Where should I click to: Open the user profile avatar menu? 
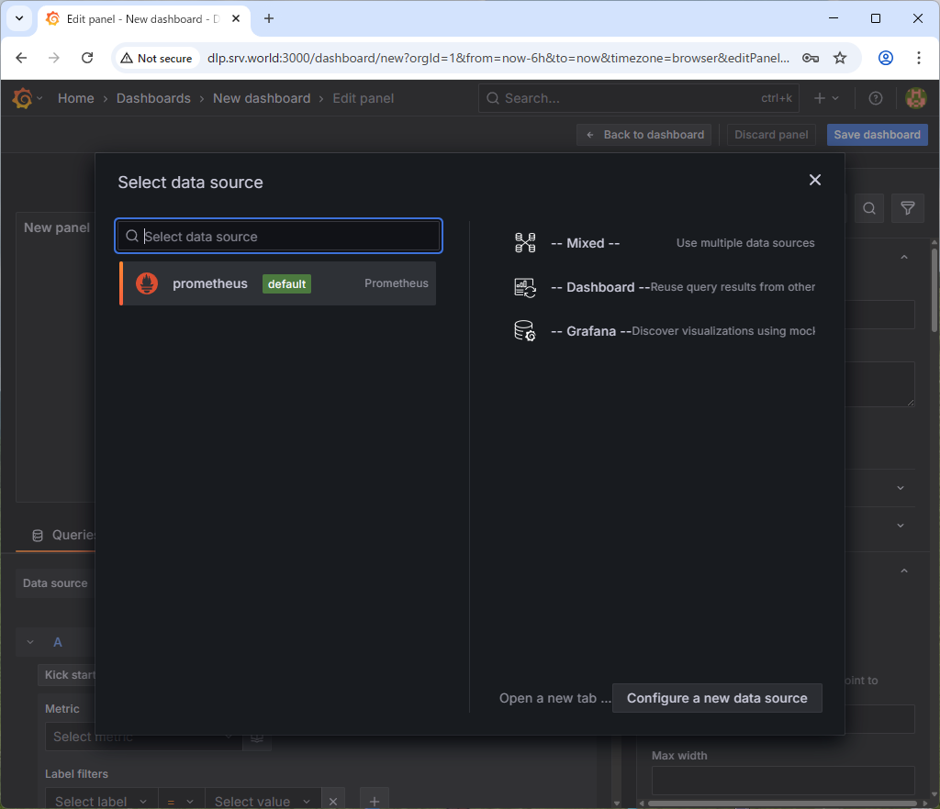pos(915,98)
